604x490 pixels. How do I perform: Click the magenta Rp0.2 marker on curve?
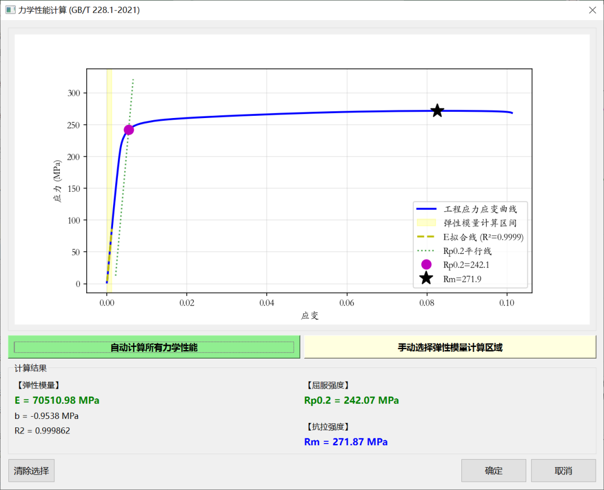[129, 130]
